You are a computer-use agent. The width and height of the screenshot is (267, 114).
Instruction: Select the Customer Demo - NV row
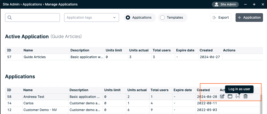tap(132, 110)
